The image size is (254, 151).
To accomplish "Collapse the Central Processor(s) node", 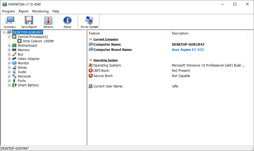I will 9,37.
